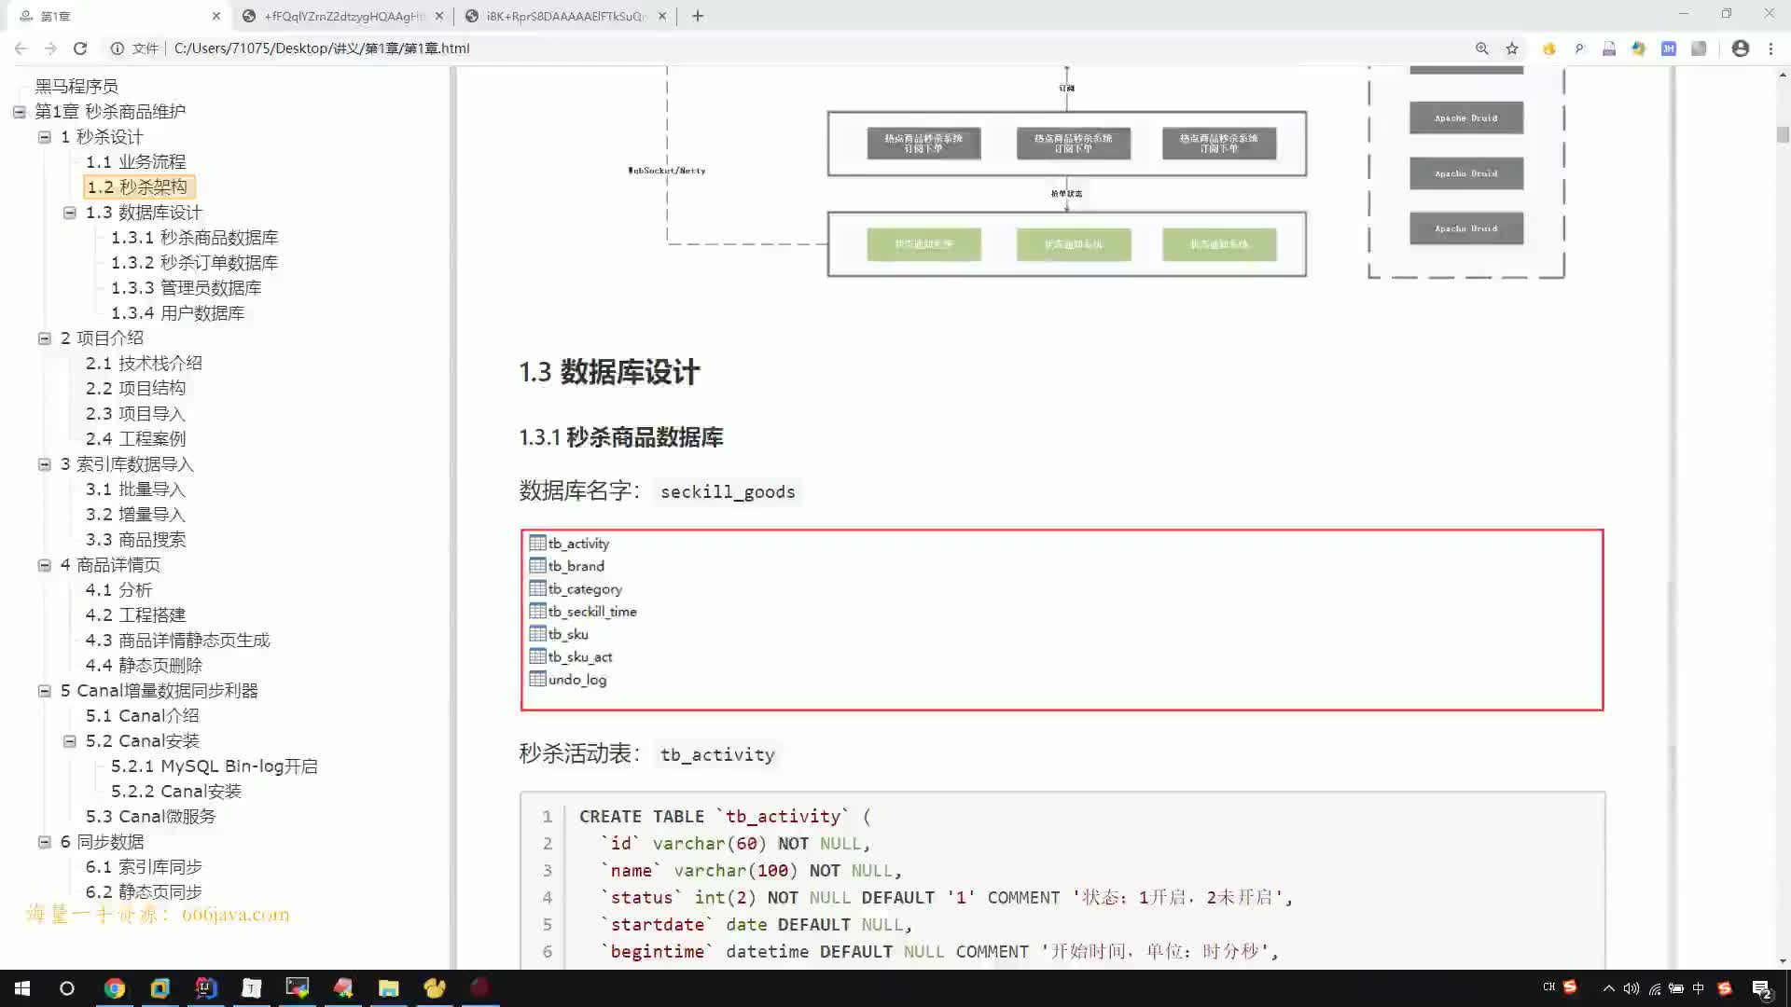
Task: Click the browser download icon
Action: click(x=1610, y=49)
